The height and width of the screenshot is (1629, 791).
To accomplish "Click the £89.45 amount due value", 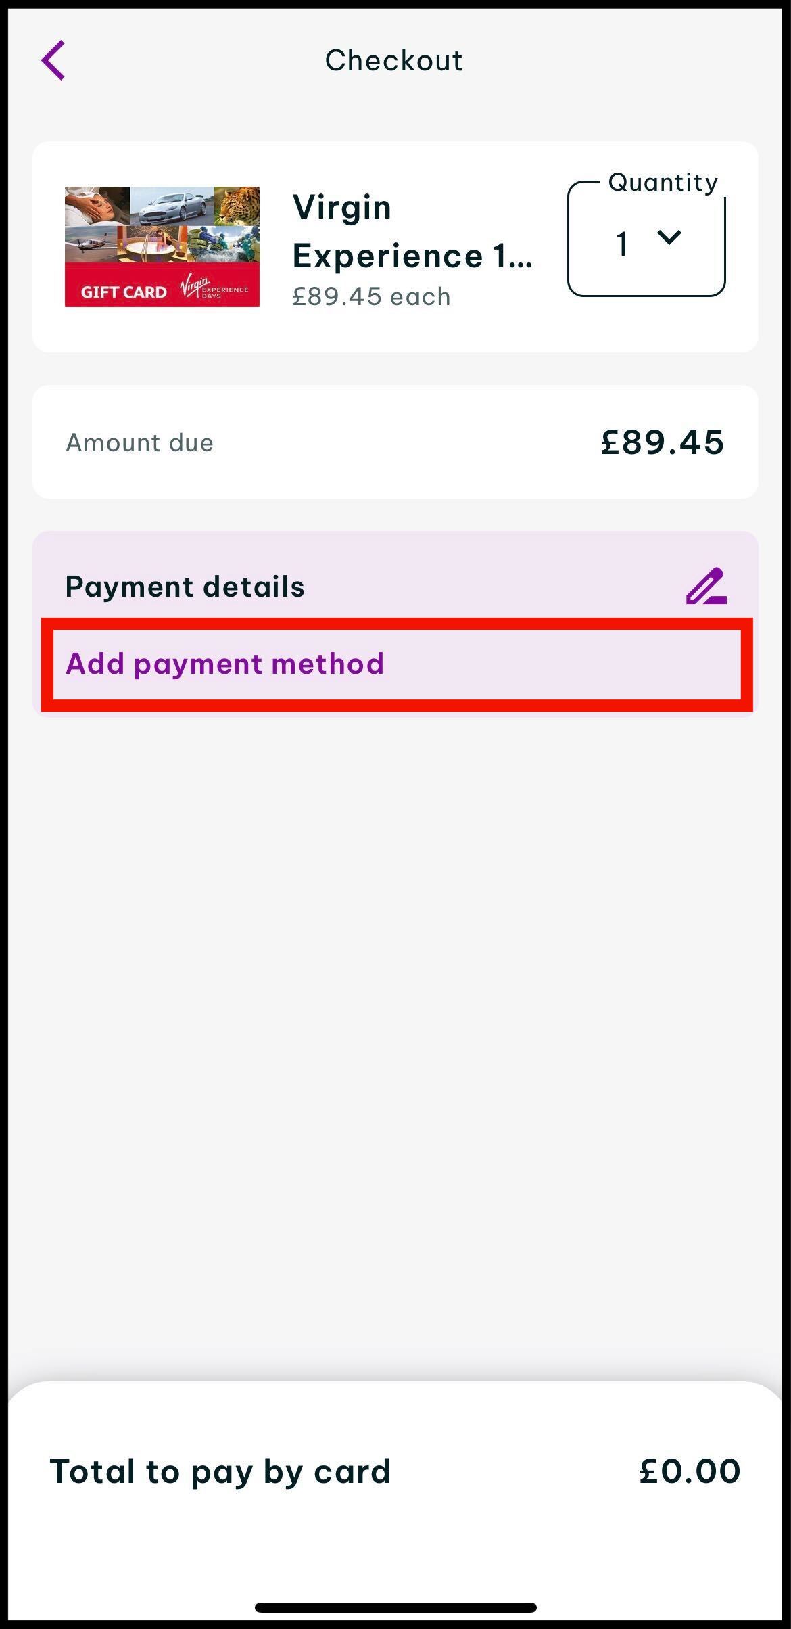I will click(x=662, y=442).
